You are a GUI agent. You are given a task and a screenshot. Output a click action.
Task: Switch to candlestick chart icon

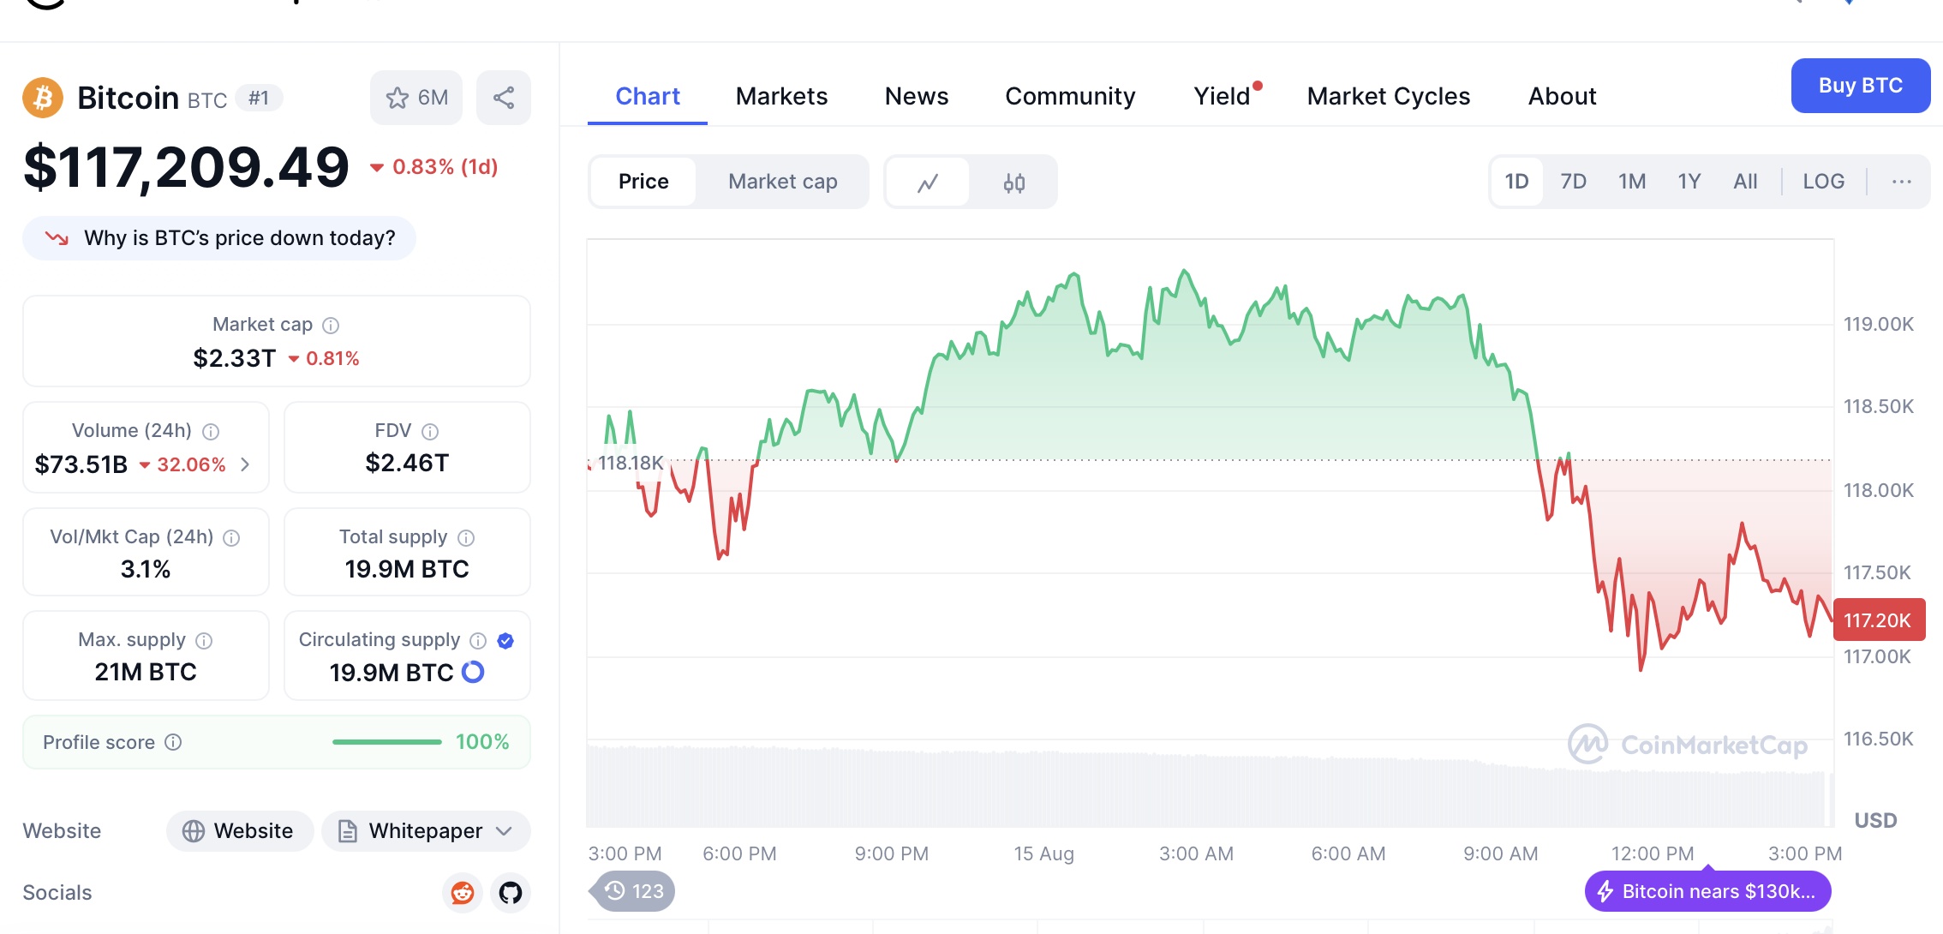tap(1014, 182)
